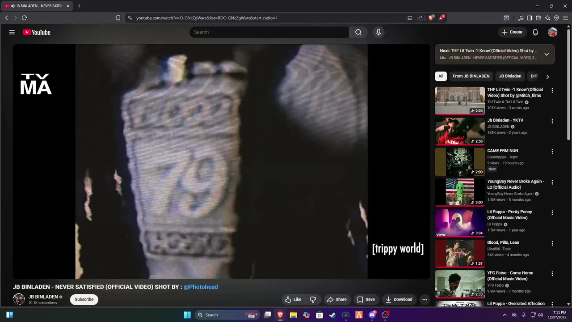Open the YouTube guide hamburger menu
Screen dimensions: 572x322
coord(12,32)
